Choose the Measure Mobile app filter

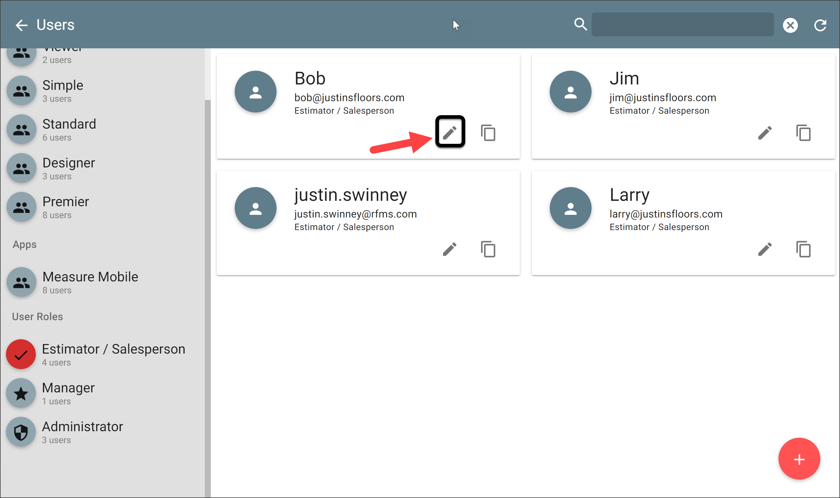tap(22, 282)
